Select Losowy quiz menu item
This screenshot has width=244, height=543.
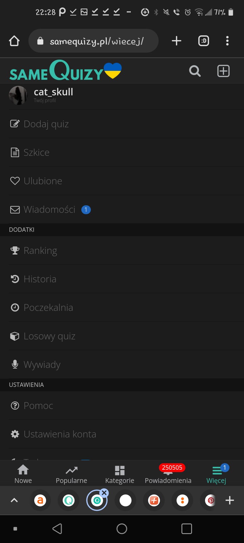(49, 336)
